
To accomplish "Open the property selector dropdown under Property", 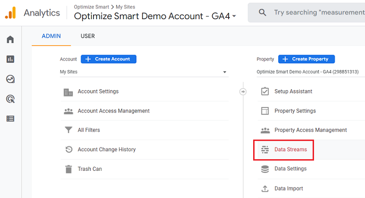I will (x=311, y=72).
